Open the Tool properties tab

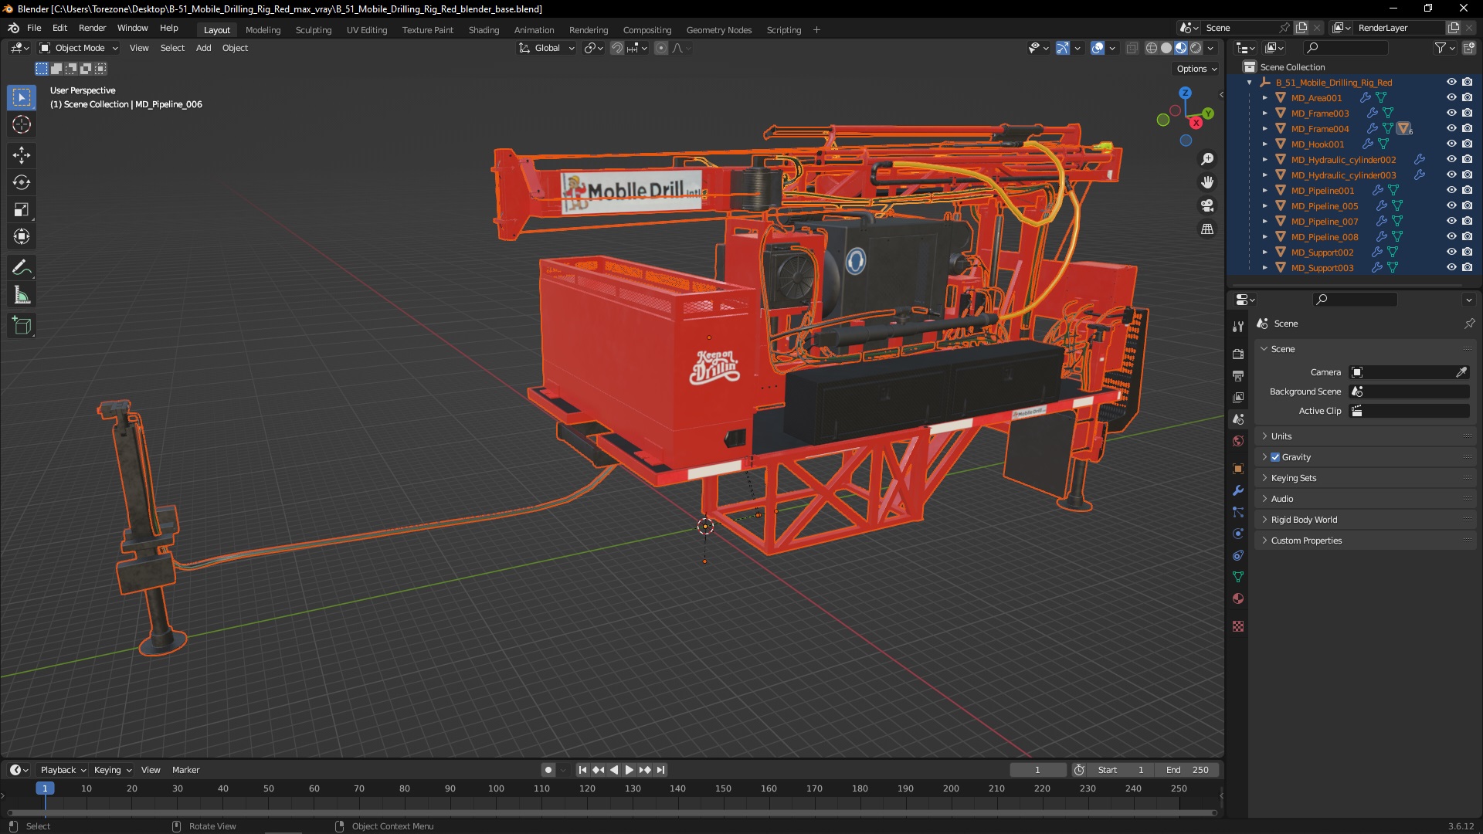pyautogui.click(x=1238, y=327)
